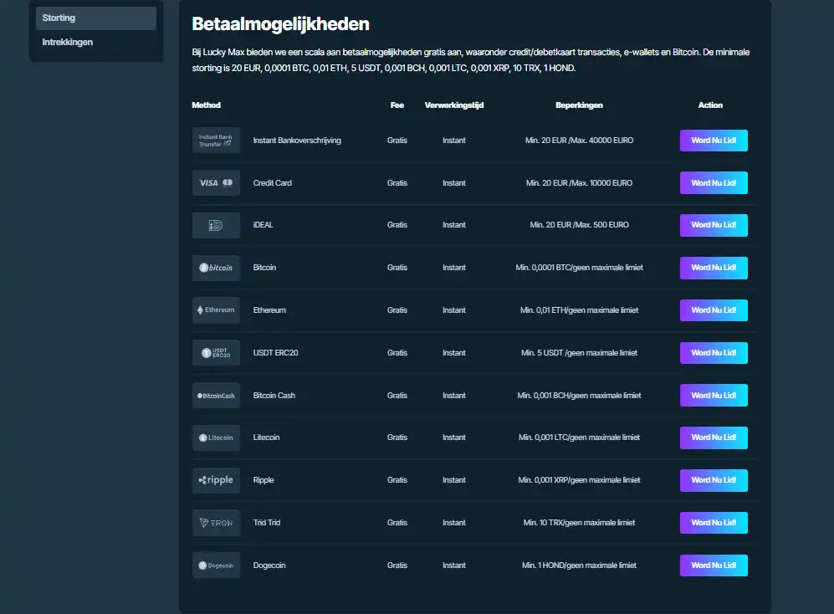Screen dimensions: 834x614
Task: Click the Fee column header
Action: (397, 105)
